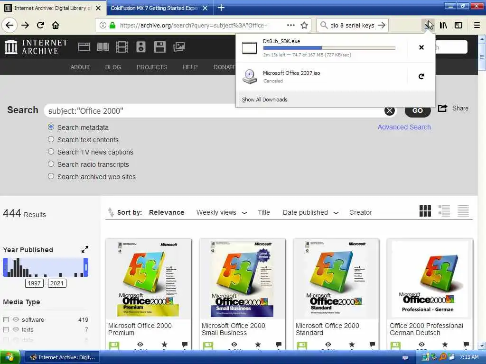Image resolution: width=486 pixels, height=364 pixels.
Task: Click the Share icon
Action: [x=443, y=109]
